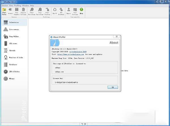Image resolution: width=170 pixels, height=126 pixels.
Task: Open the CPU views sidebar section
Action: pyautogui.click(x=15, y=44)
